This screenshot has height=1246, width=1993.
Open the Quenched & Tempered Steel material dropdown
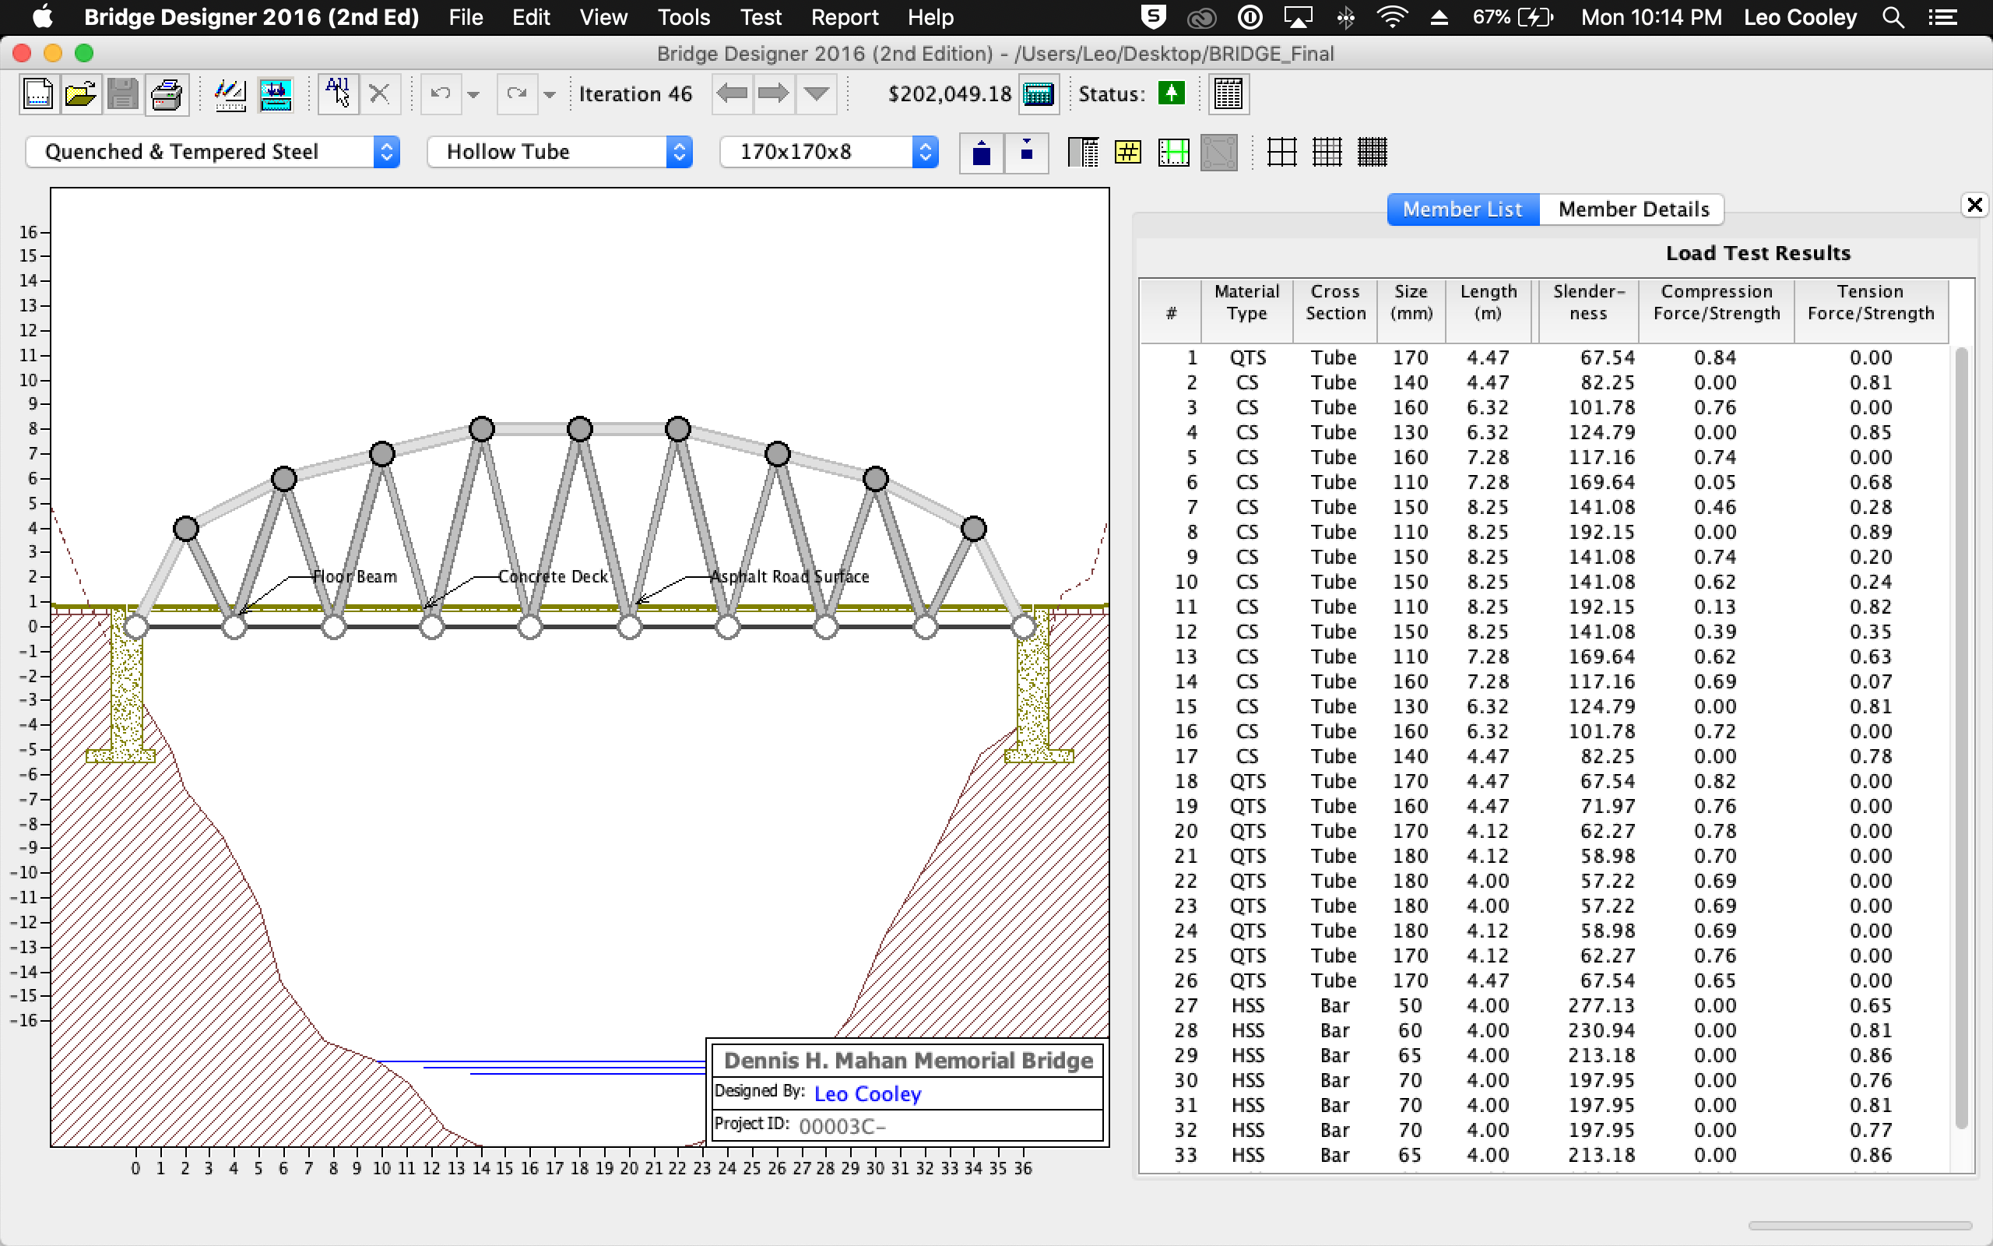pyautogui.click(x=213, y=152)
